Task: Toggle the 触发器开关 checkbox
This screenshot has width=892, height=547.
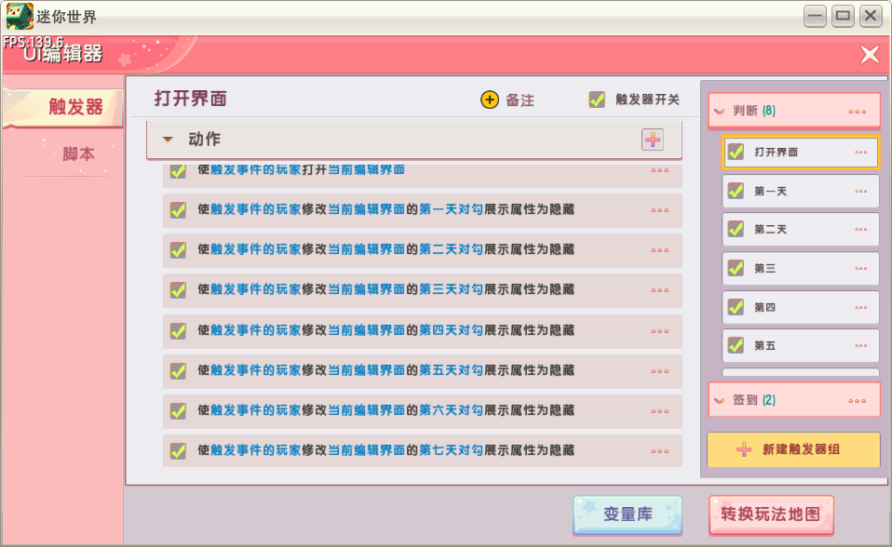Action: [597, 100]
